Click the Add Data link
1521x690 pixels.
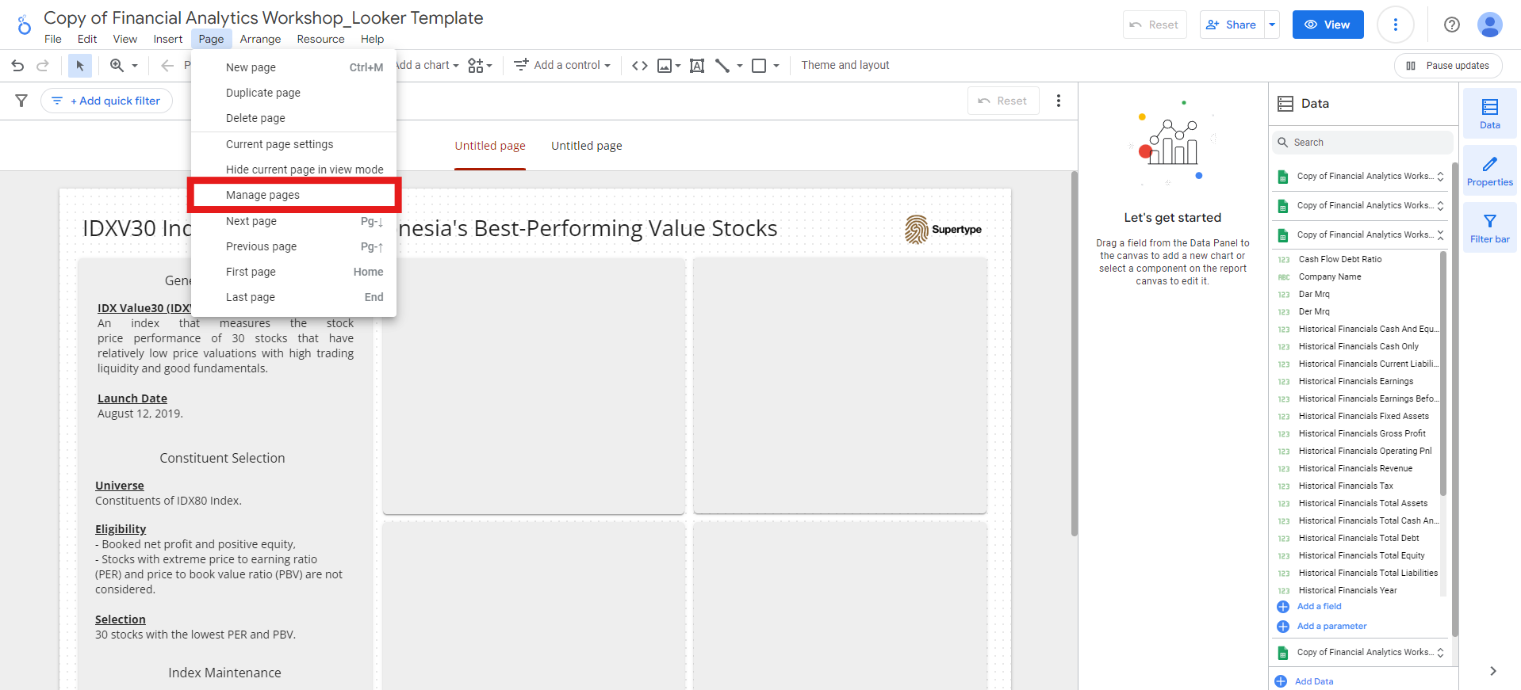coord(1313,681)
